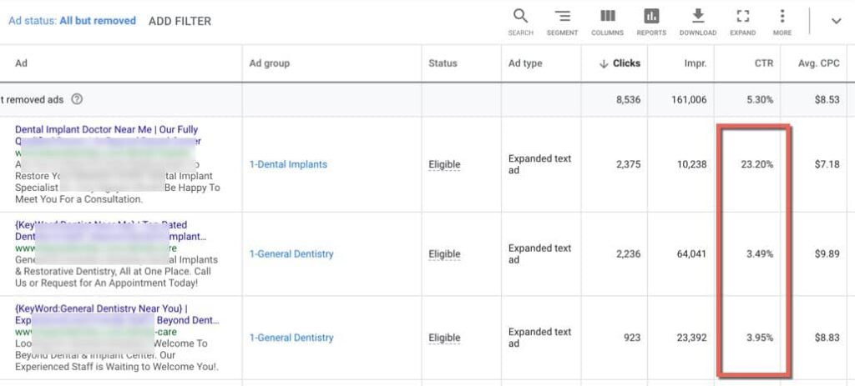Edit the Ad status filter
Viewport: 855px width, 386px height.
tap(72, 21)
